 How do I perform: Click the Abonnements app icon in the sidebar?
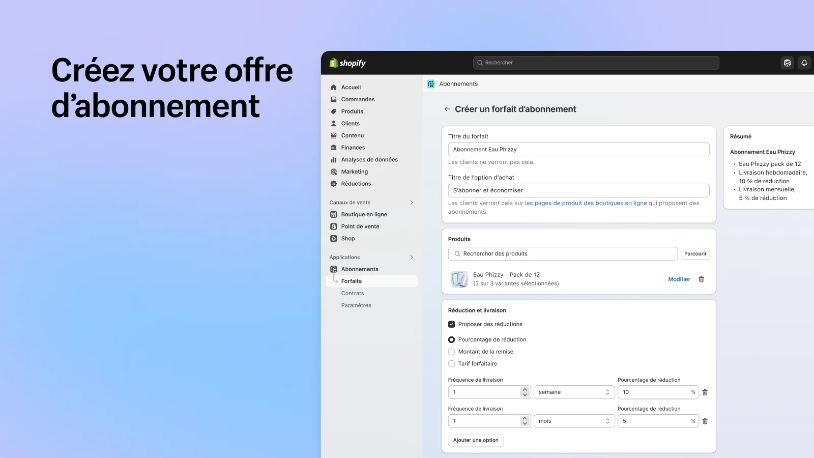tap(334, 269)
